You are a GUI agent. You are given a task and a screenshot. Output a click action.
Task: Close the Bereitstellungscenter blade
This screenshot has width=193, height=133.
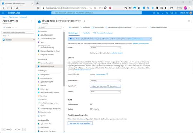(189, 21)
